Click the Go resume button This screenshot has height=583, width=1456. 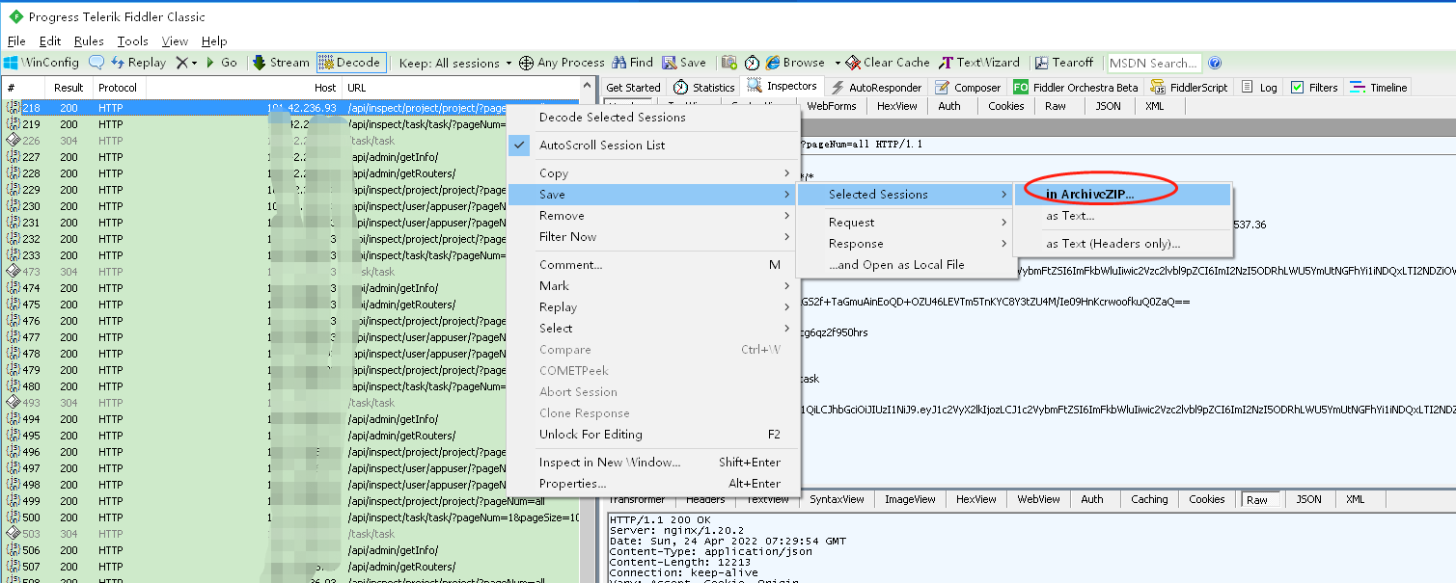(221, 63)
